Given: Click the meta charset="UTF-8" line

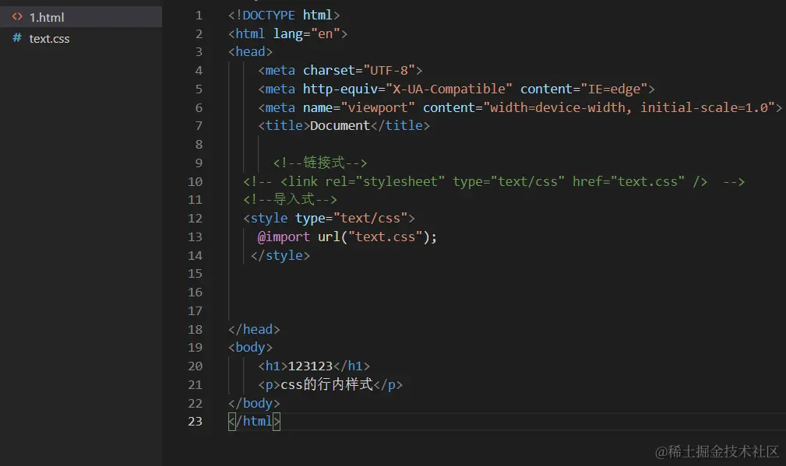Looking at the screenshot, I should 340,71.
